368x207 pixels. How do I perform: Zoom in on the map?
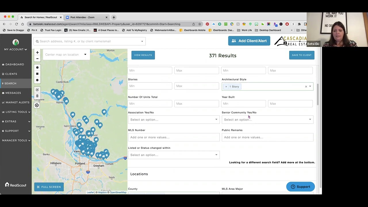[37, 52]
